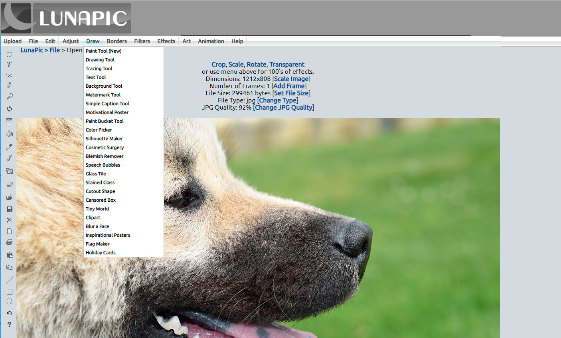Select Blemish Remover in the Draw menu
The height and width of the screenshot is (338, 561).
(105, 156)
